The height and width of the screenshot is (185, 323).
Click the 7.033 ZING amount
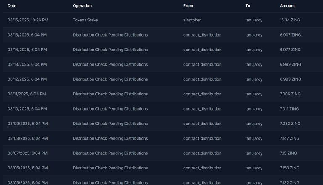click(290, 124)
